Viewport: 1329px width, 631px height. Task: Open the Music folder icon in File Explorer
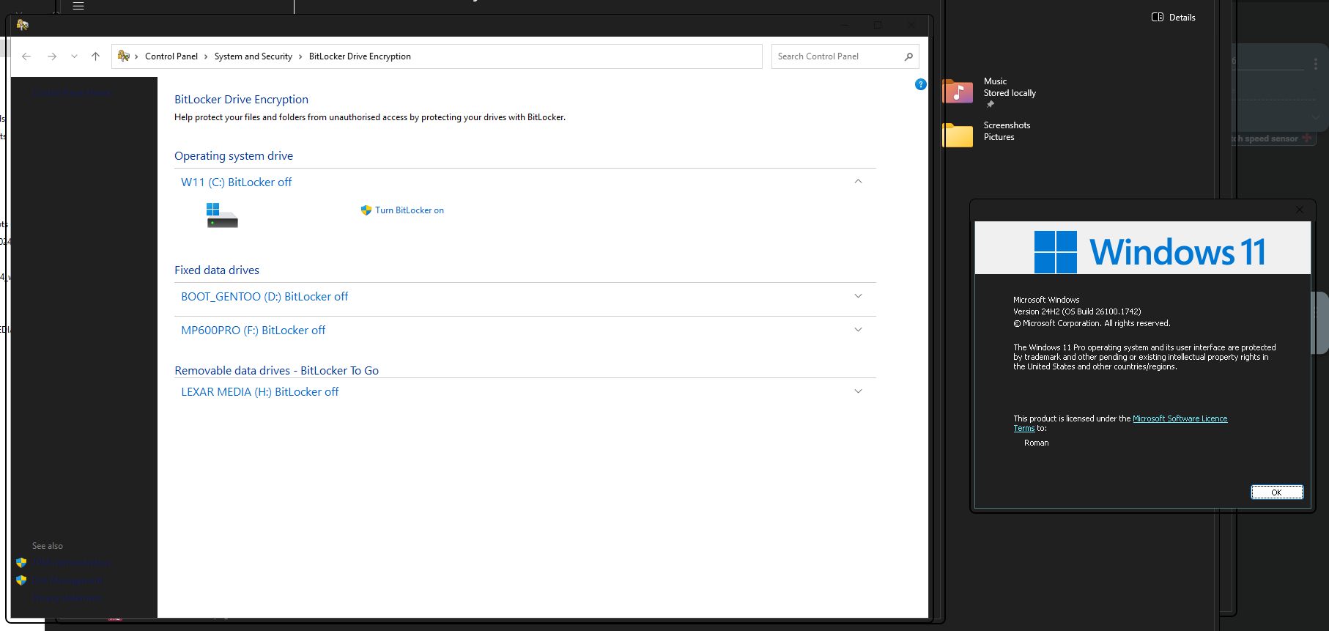click(958, 92)
